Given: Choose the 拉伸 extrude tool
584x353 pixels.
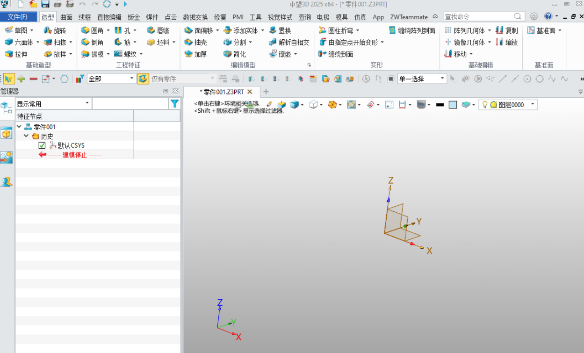Looking at the screenshot, I should pos(16,54).
